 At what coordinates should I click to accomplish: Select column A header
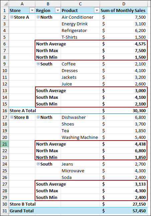click(22, 4)
